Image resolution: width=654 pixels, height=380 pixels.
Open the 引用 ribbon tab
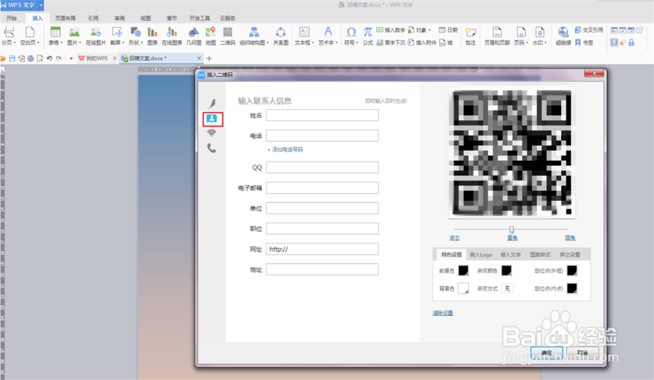coord(93,18)
